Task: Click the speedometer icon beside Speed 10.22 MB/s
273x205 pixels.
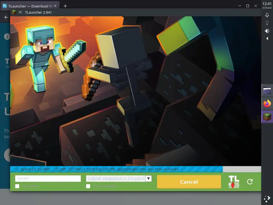Action: pos(17,169)
